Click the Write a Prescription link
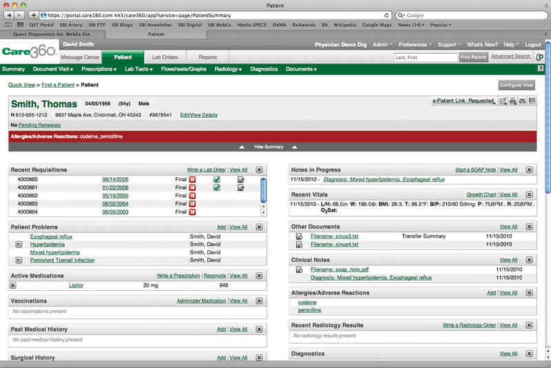Screen dimensions: 551x368 coord(178,276)
